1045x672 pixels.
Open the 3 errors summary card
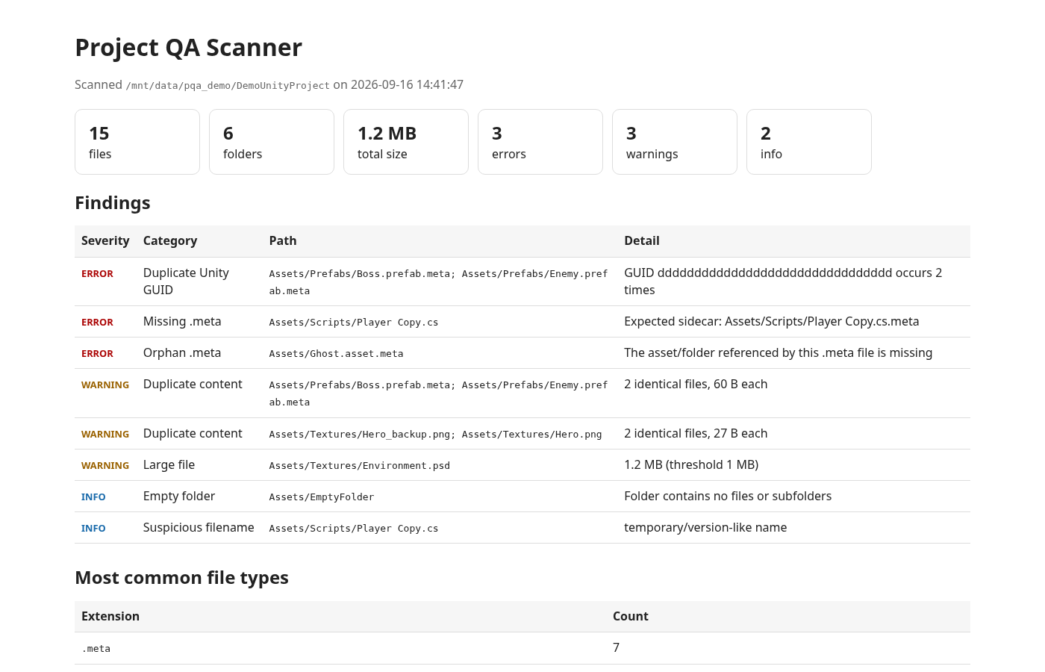(540, 142)
